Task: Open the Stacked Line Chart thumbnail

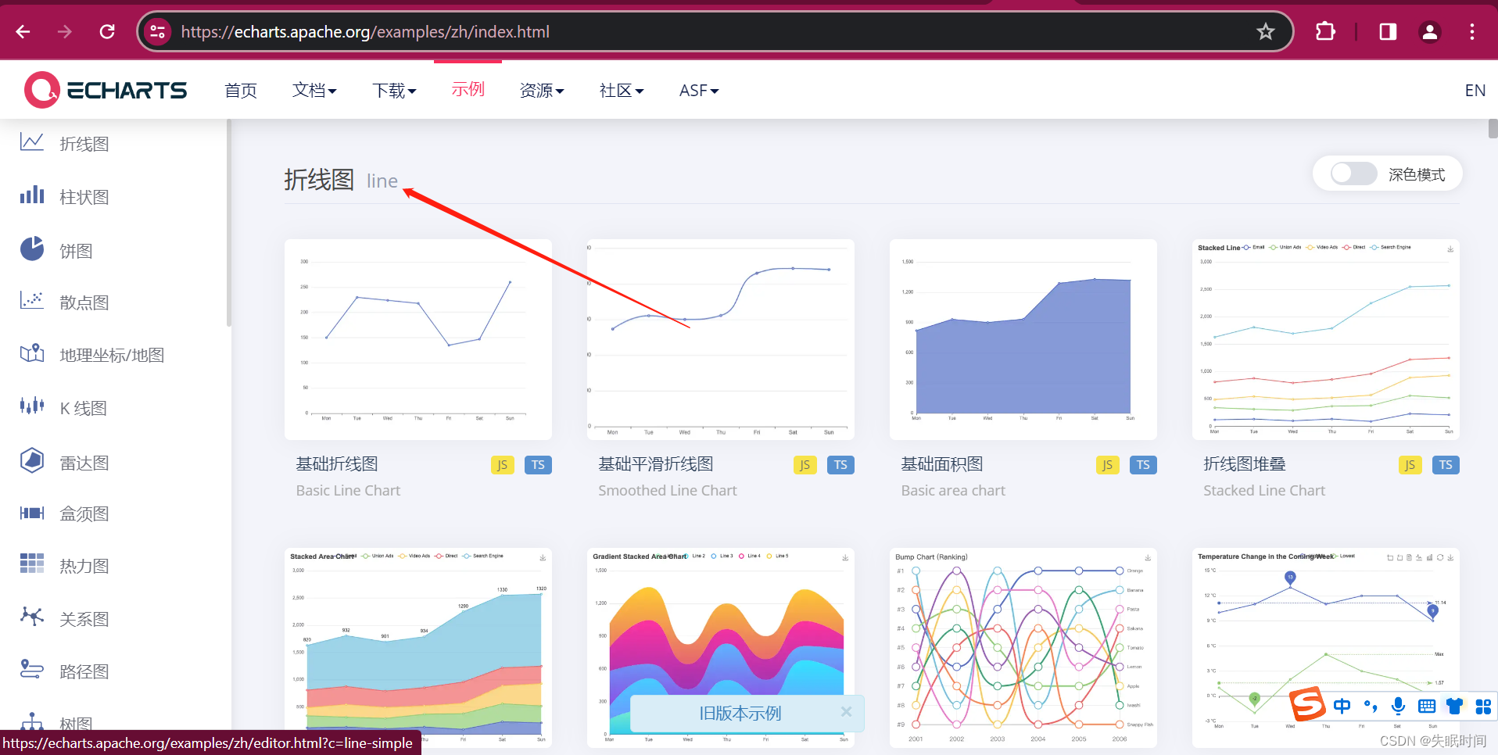Action: [x=1325, y=340]
